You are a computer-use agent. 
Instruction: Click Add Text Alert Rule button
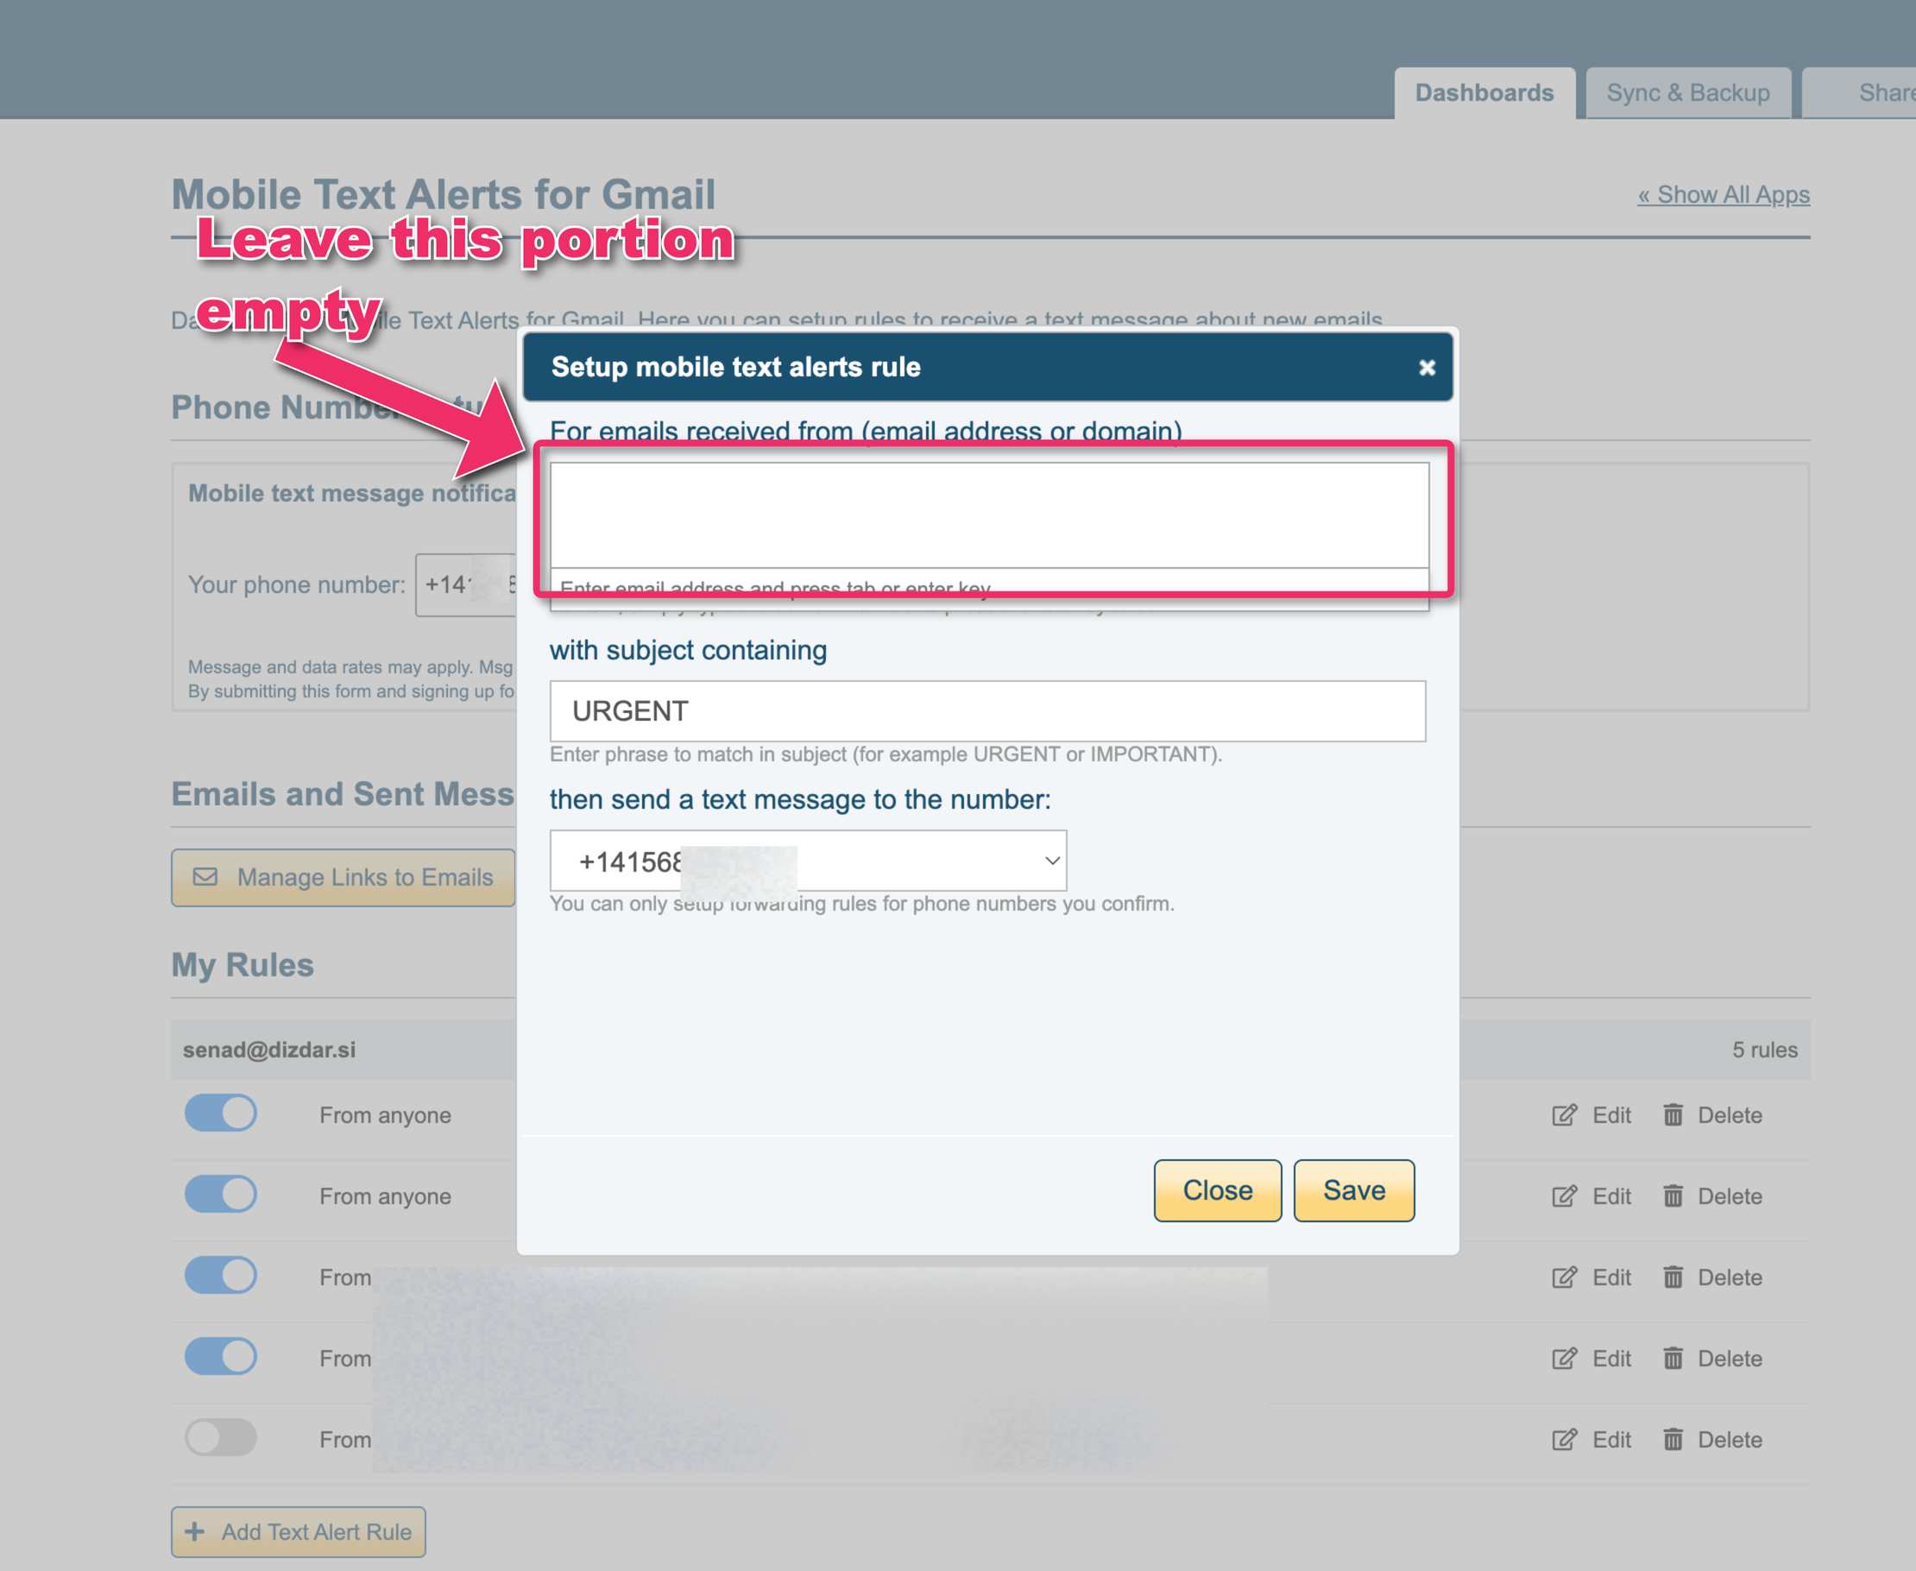point(298,1531)
